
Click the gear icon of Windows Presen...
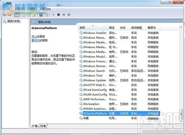(x=81, y=61)
